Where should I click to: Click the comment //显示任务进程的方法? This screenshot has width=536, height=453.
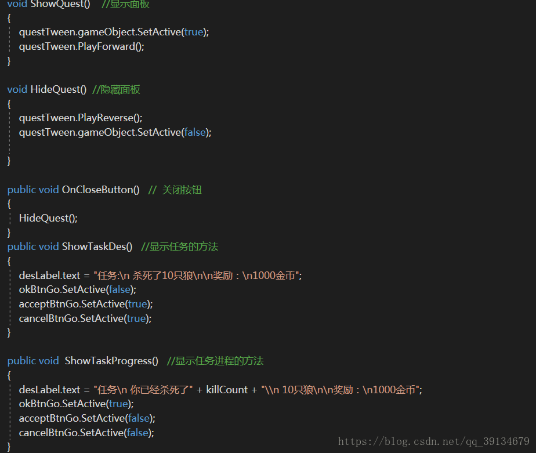click(x=215, y=361)
